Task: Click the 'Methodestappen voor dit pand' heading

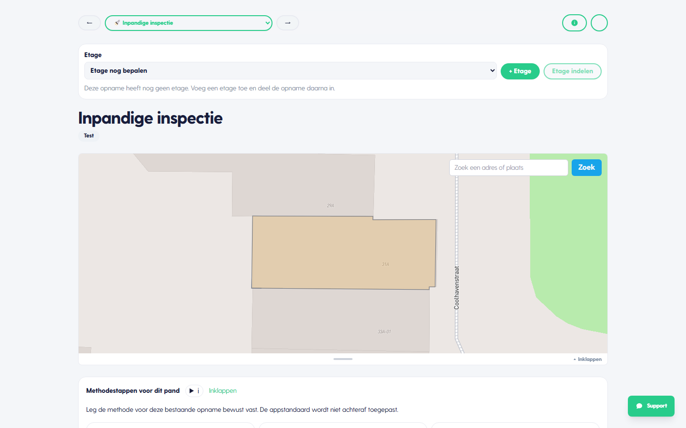Action: [x=133, y=391]
